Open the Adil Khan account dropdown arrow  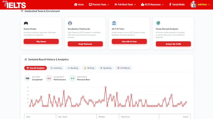[x=209, y=5]
